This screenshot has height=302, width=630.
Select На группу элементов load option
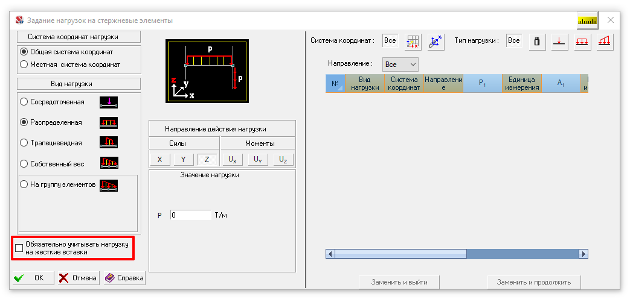[24, 184]
